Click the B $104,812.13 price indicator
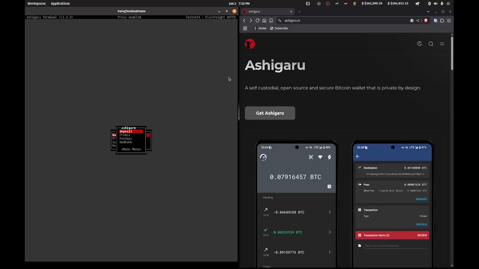479x269 pixels. tap(398, 3)
